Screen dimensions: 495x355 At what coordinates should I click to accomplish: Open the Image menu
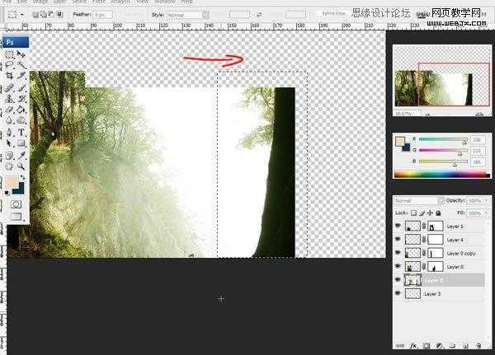39,2
